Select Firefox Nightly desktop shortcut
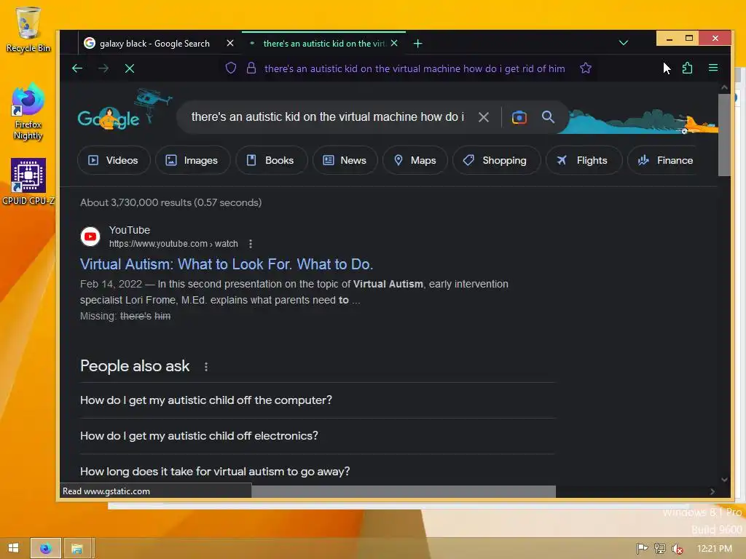746x559 pixels. tap(28, 112)
